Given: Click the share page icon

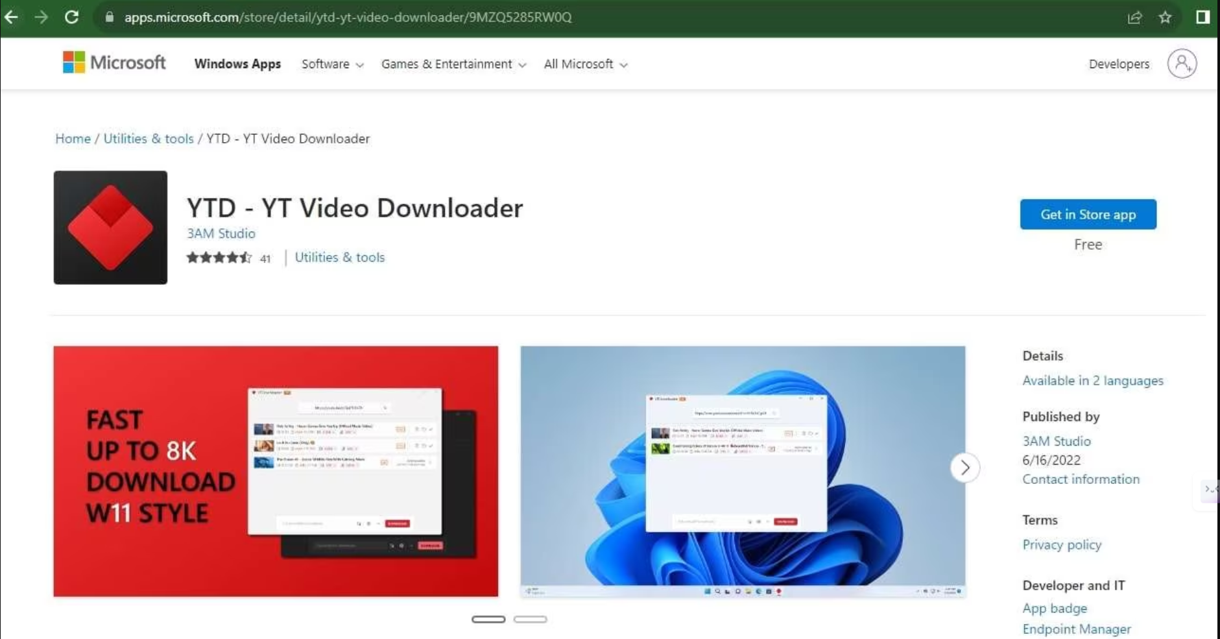Looking at the screenshot, I should click(1134, 18).
